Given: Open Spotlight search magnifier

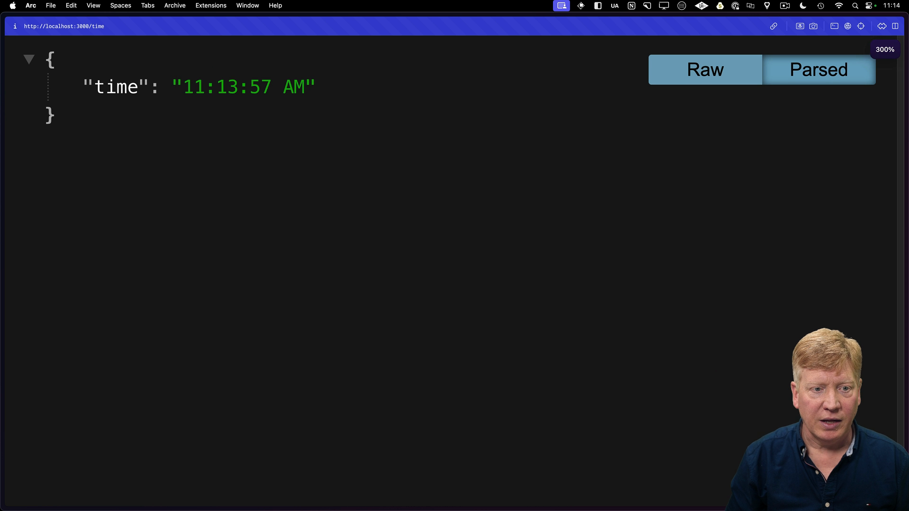Looking at the screenshot, I should click(x=855, y=6).
